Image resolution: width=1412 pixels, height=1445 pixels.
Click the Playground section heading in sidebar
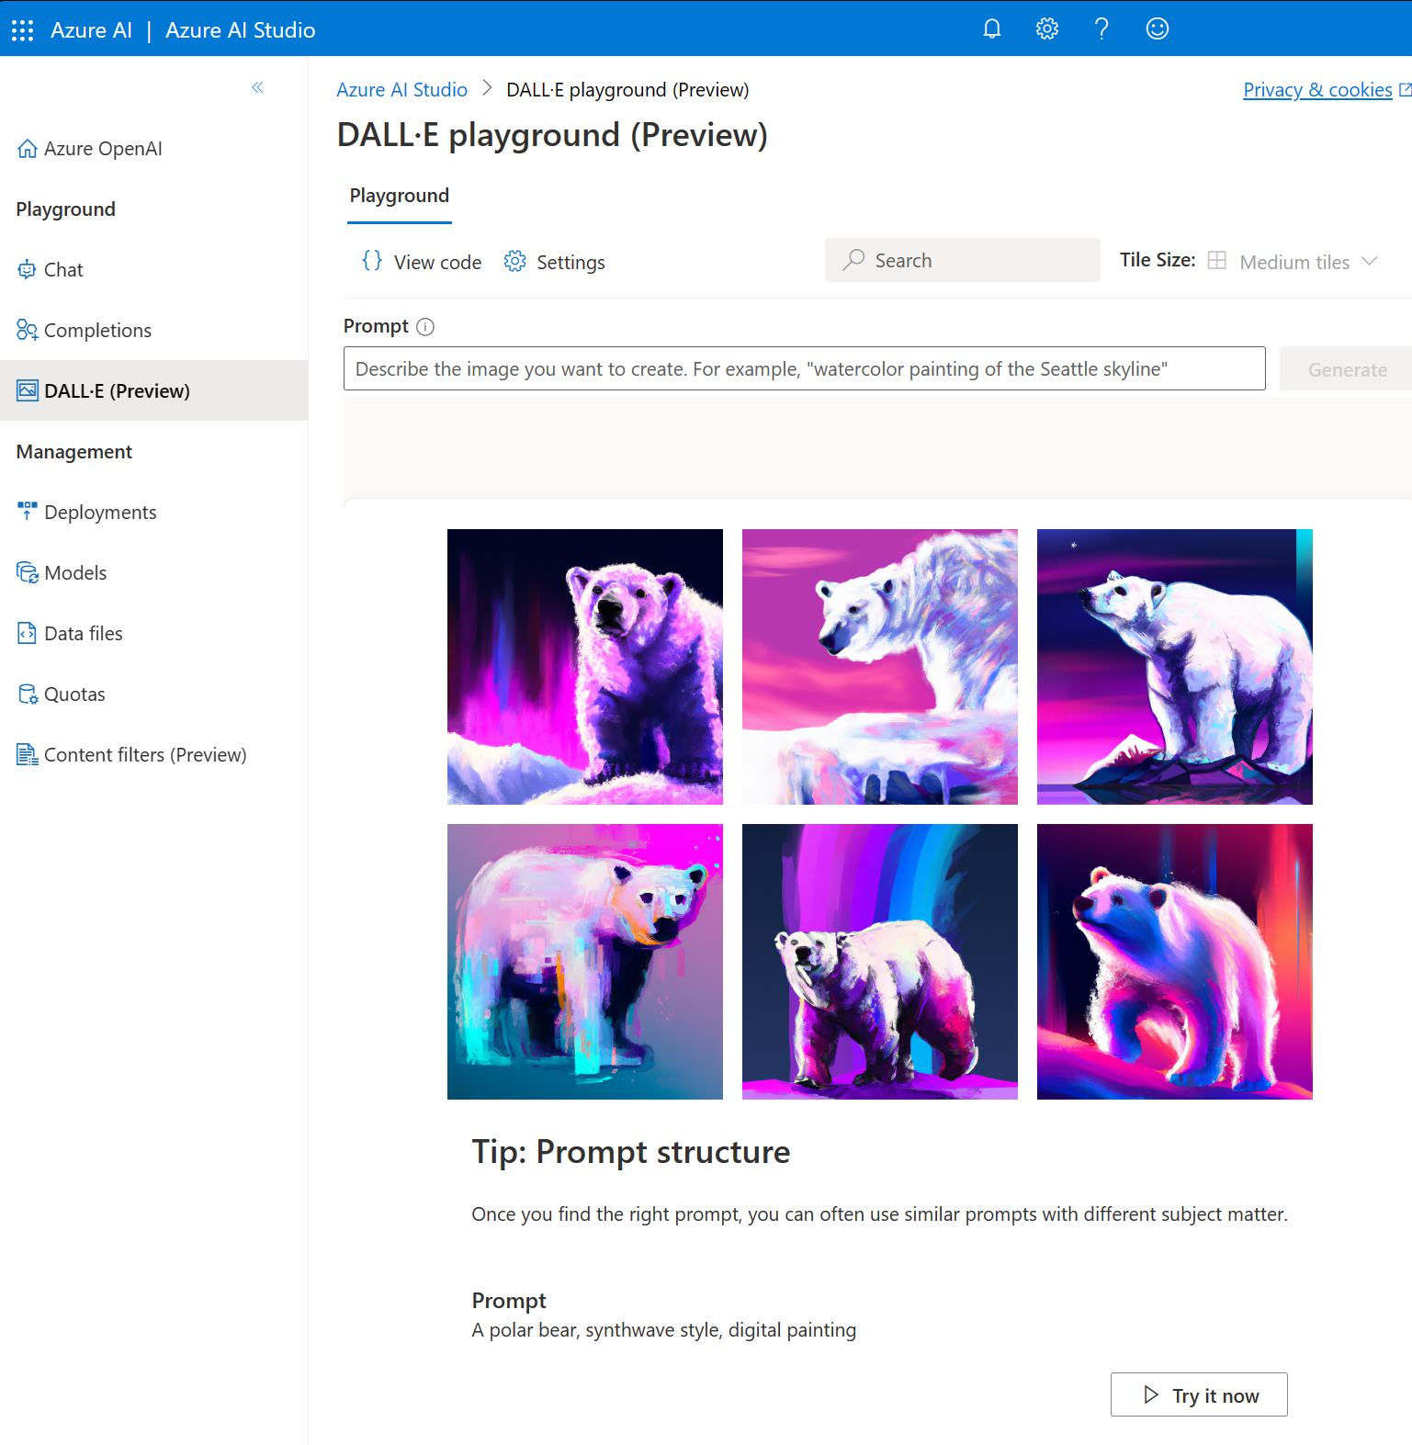tap(66, 209)
